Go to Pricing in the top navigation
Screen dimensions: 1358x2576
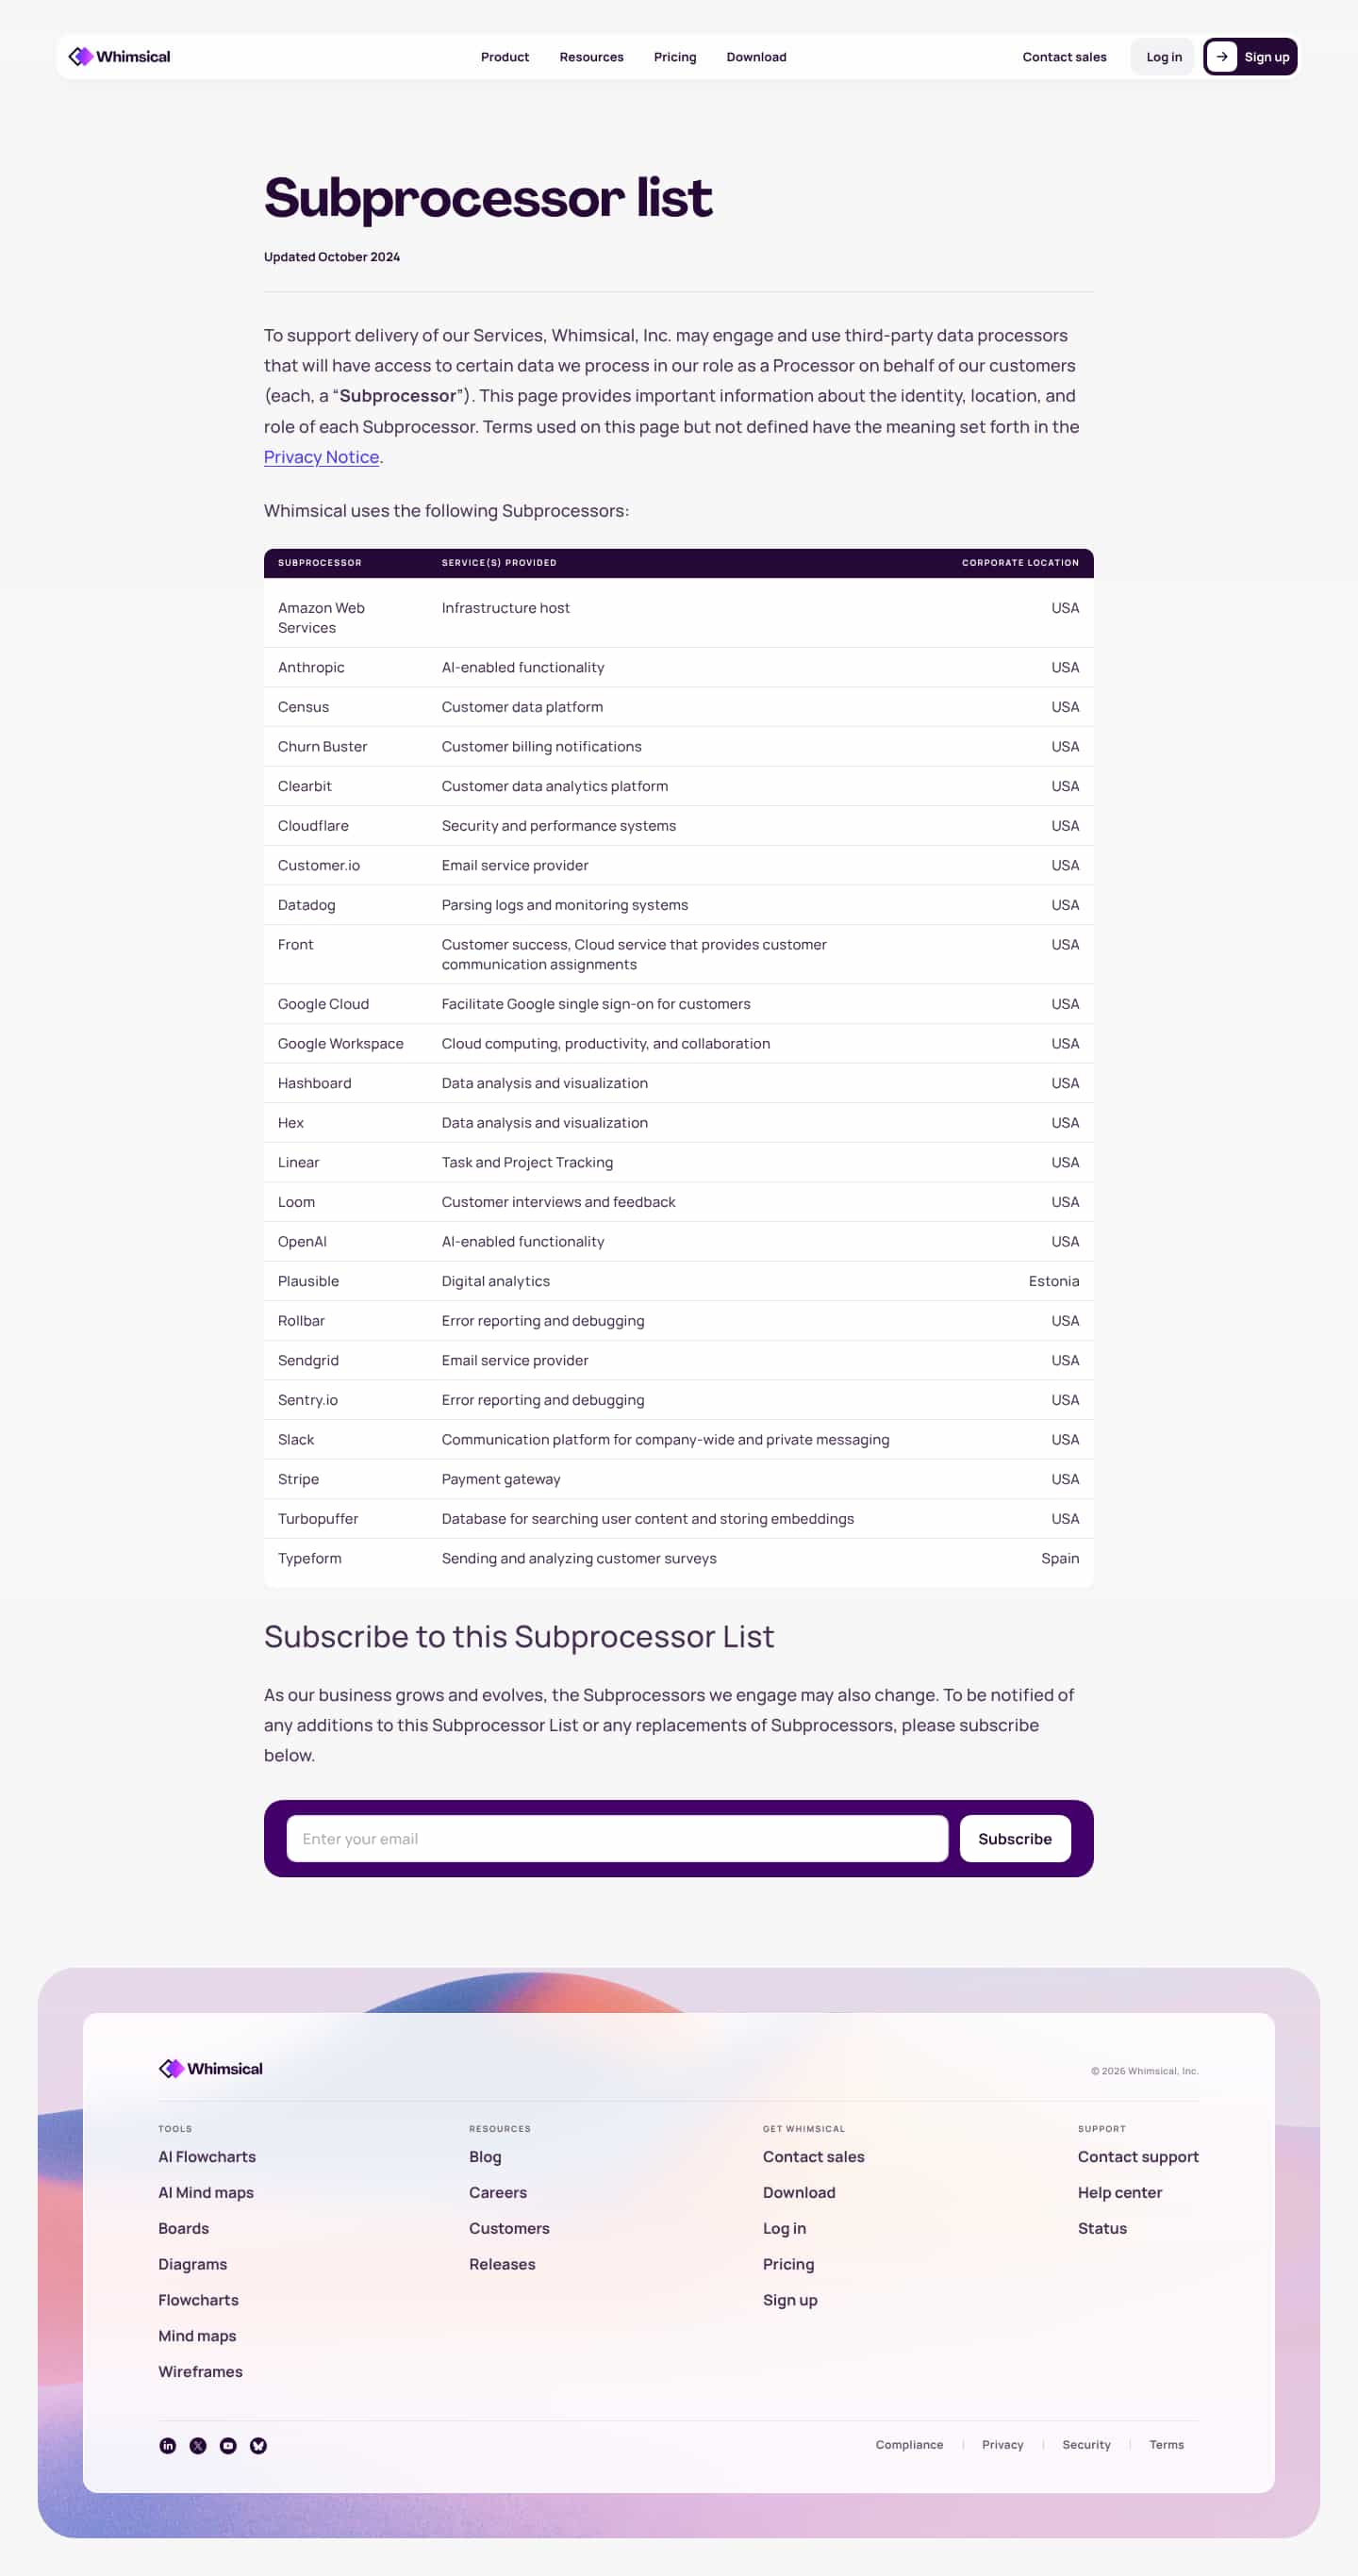click(x=675, y=57)
